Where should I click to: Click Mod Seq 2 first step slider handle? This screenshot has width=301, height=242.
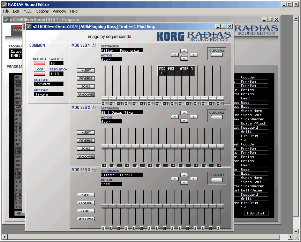click(x=105, y=146)
